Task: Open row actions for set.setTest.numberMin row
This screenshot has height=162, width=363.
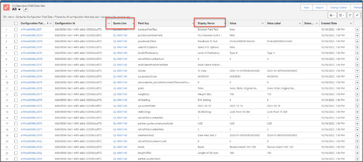Action: point(357,118)
